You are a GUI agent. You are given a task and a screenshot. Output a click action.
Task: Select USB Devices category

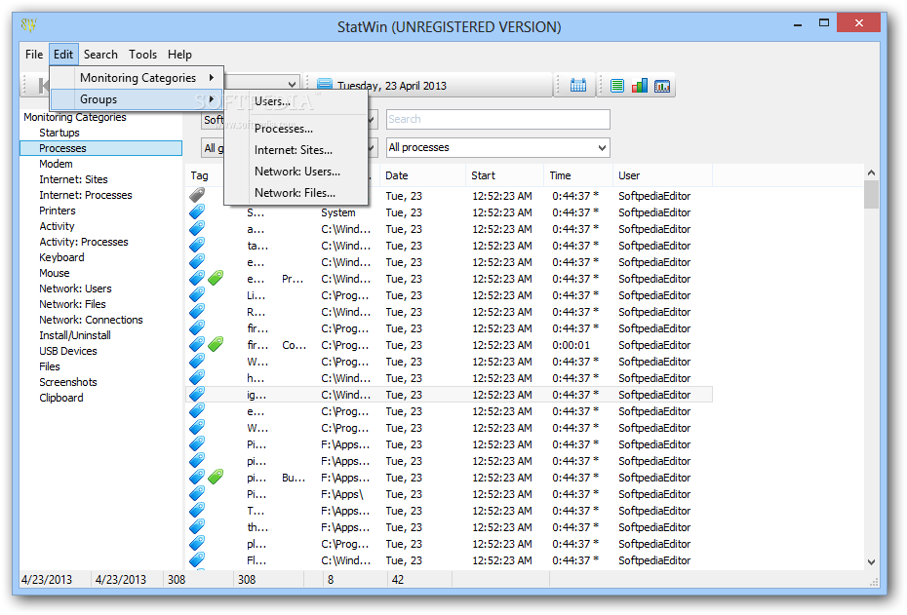click(67, 351)
